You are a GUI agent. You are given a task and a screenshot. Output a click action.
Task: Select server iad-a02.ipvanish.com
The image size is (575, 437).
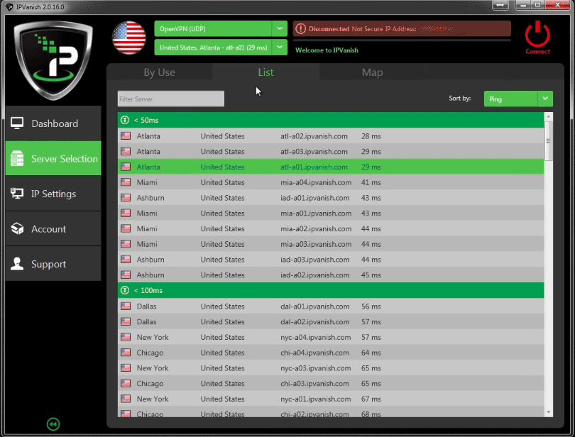click(x=331, y=275)
